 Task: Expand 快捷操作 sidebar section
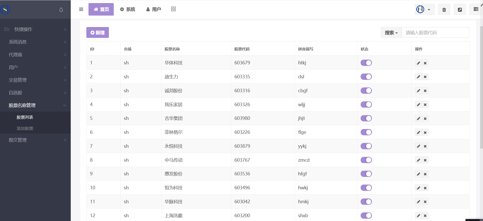pyautogui.click(x=35, y=29)
